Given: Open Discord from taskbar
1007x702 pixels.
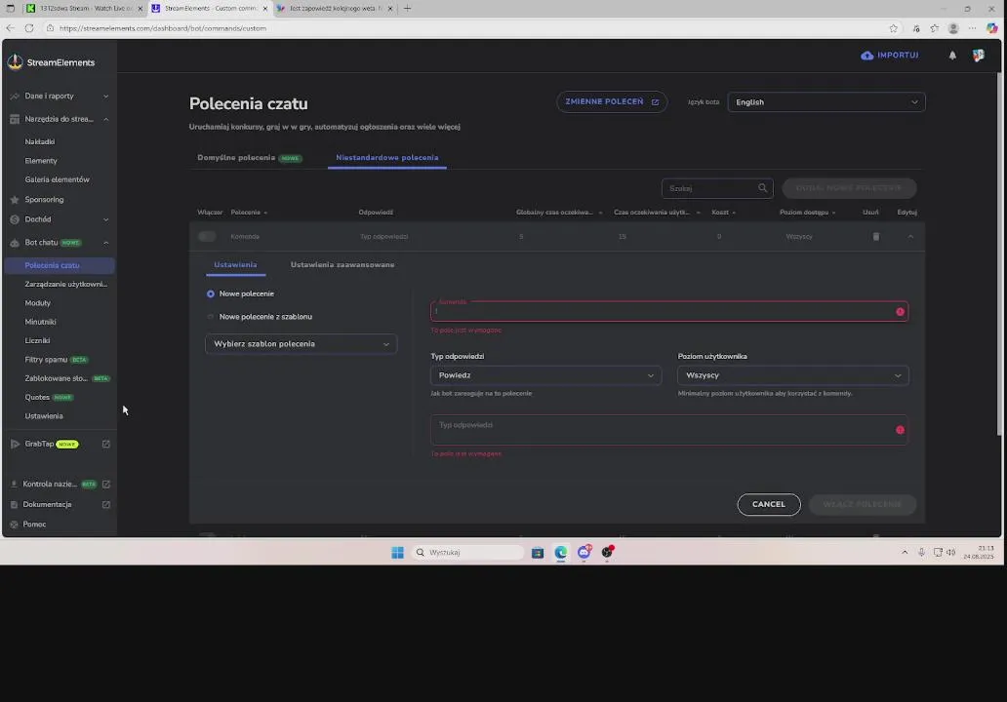Looking at the screenshot, I should [584, 553].
